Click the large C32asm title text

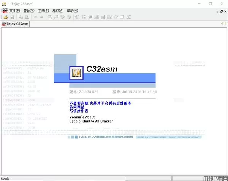(102, 69)
